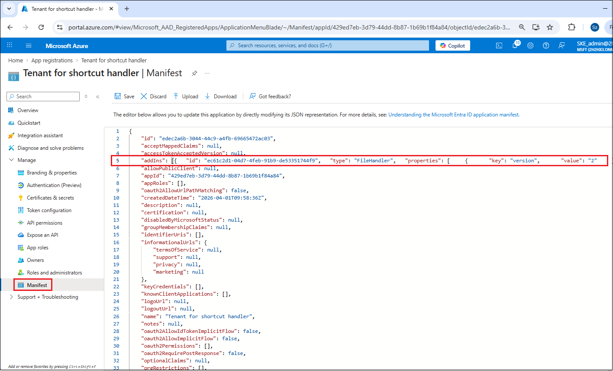Pin the Manifest blade
613x371 pixels.
tap(194, 74)
